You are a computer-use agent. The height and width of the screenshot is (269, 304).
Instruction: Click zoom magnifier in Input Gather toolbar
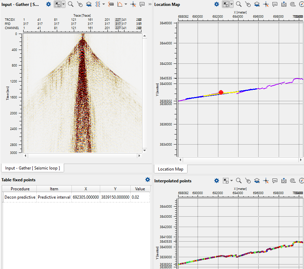click(x=70, y=5)
